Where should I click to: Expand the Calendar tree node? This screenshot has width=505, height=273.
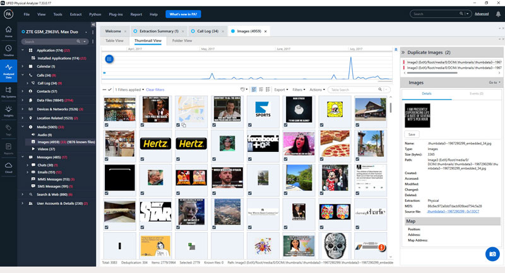click(23, 66)
